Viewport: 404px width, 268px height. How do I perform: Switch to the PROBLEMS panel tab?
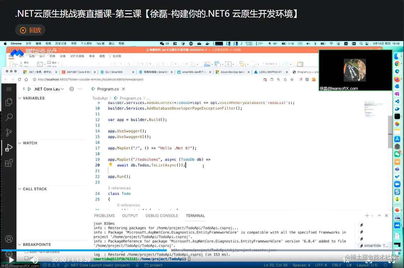tap(104, 216)
